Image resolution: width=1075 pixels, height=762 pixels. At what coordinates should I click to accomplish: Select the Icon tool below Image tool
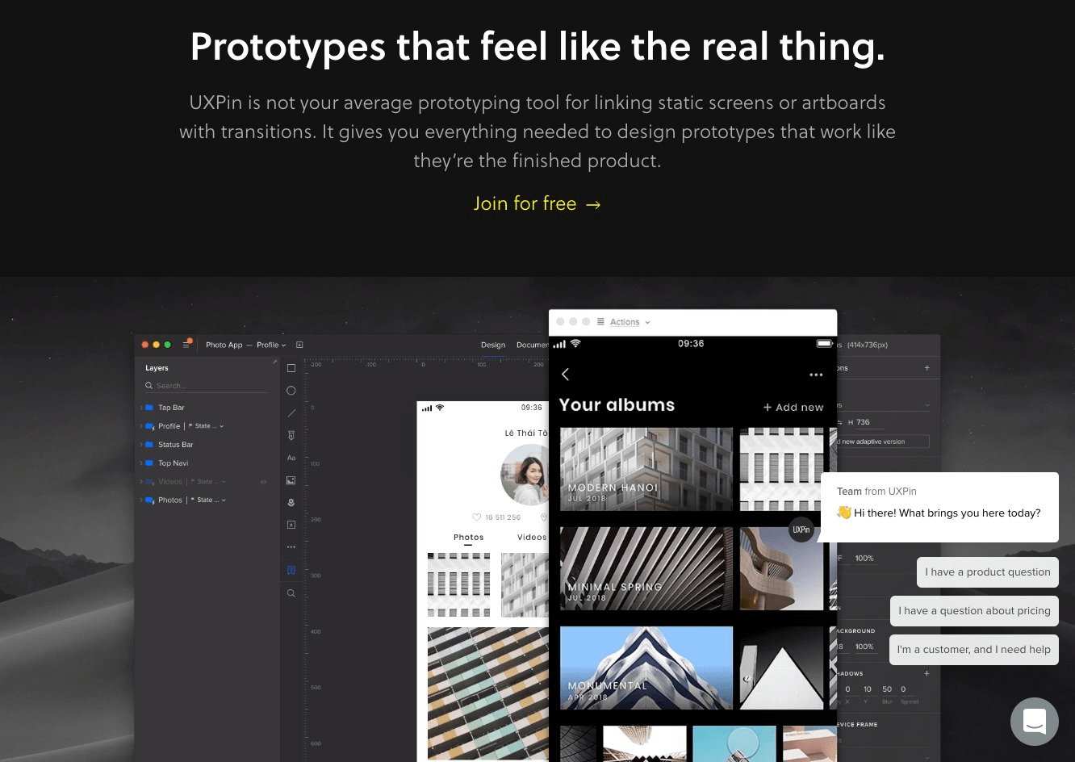[x=291, y=502]
